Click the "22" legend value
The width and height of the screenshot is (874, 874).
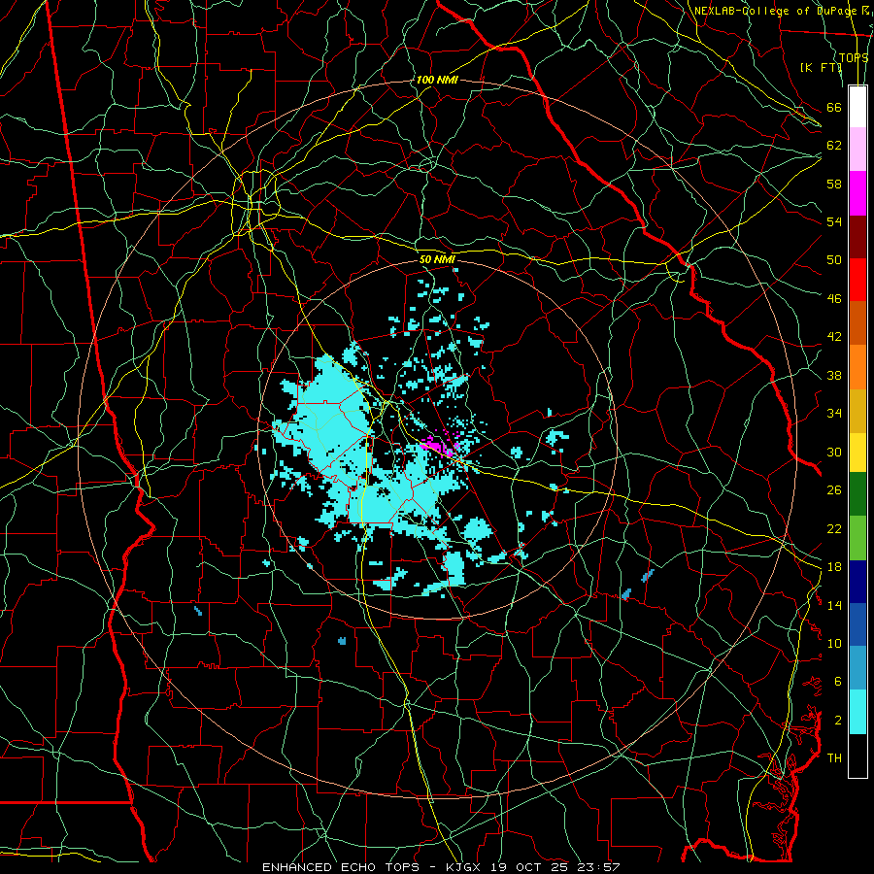[x=834, y=528]
